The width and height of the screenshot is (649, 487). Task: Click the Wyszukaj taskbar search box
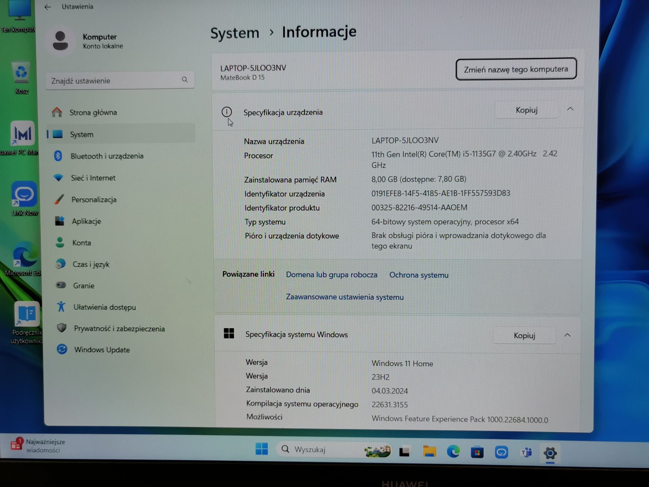coord(334,450)
